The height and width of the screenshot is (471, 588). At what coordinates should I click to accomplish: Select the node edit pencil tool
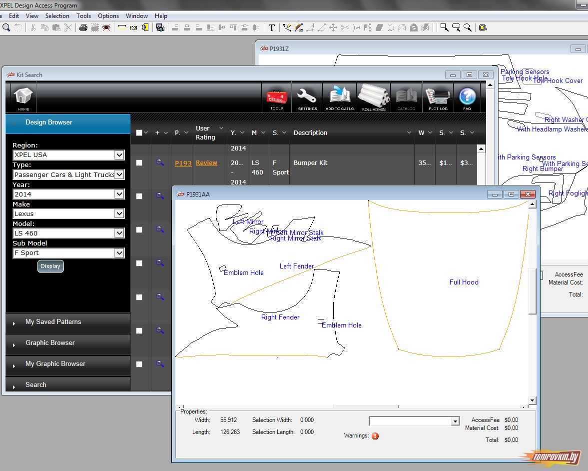tap(287, 27)
